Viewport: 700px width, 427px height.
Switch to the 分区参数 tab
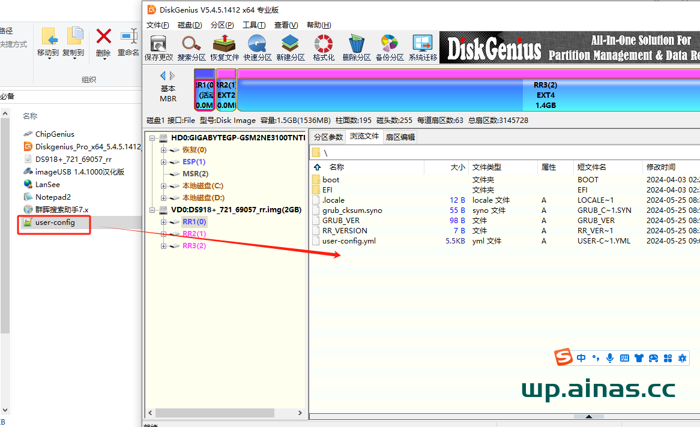(328, 137)
